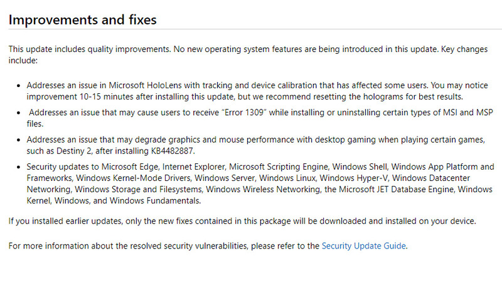Open the Security Update Guide link
The width and height of the screenshot is (502, 281).
coord(364,246)
